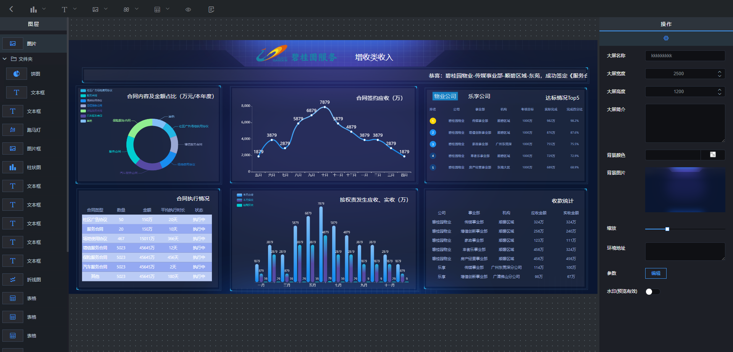Select the 物业公司 tab
The image size is (733, 352).
(445, 96)
